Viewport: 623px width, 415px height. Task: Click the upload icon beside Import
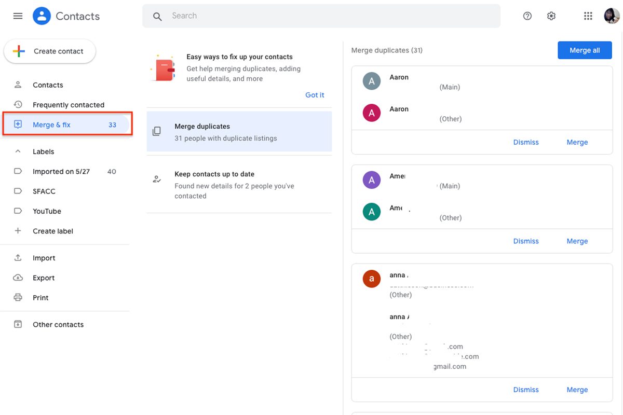(x=18, y=258)
